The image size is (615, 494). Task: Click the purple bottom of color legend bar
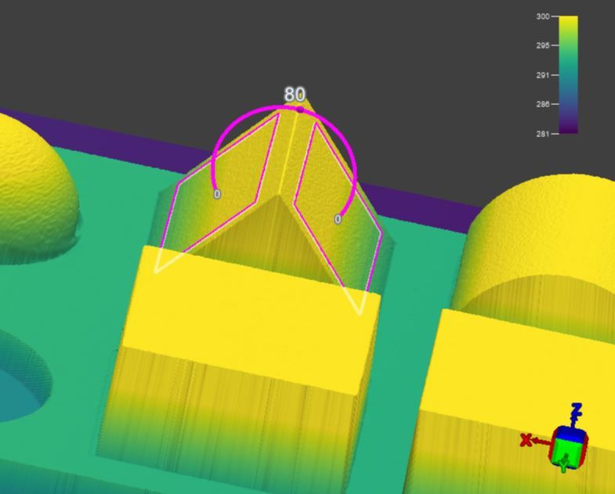pyautogui.click(x=568, y=128)
